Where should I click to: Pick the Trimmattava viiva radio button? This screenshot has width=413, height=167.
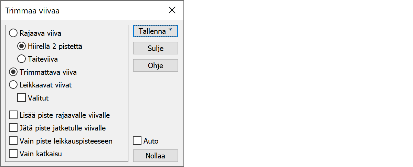(13, 72)
